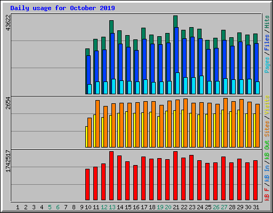This screenshot has height=213, width=273.
Task: Click day label 9 on x-axis
Action: 82,207
